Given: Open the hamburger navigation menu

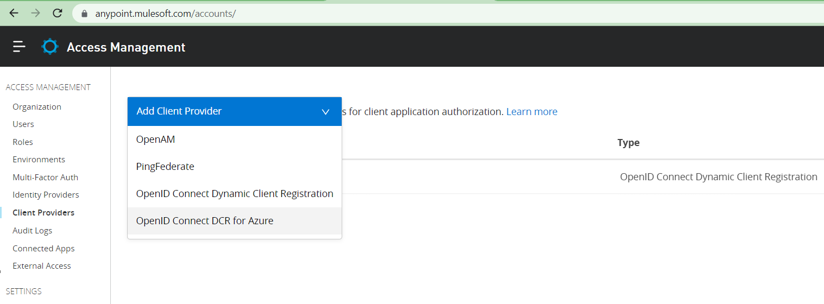Looking at the screenshot, I should 19,47.
